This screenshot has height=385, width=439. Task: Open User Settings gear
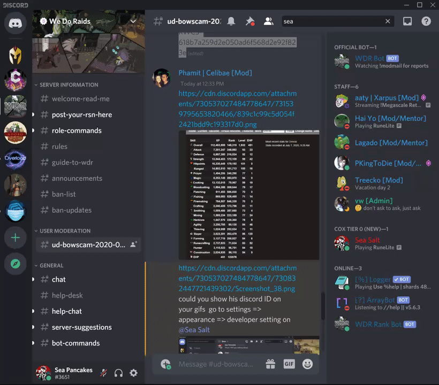(x=133, y=373)
